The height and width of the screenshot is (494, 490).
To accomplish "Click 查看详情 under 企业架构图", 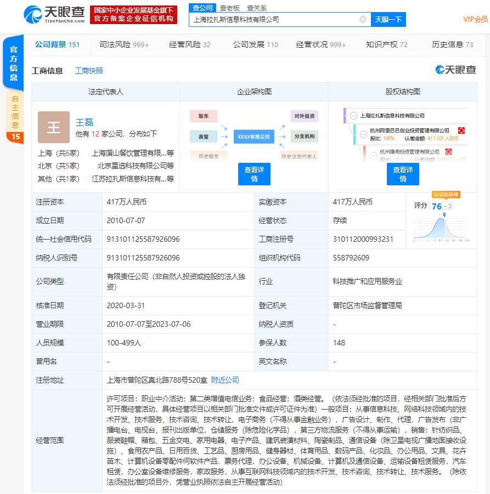I will 254,174.
